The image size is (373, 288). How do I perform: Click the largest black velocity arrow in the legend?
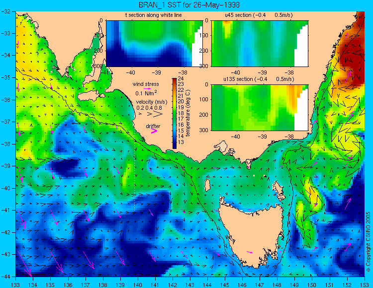click(x=159, y=114)
